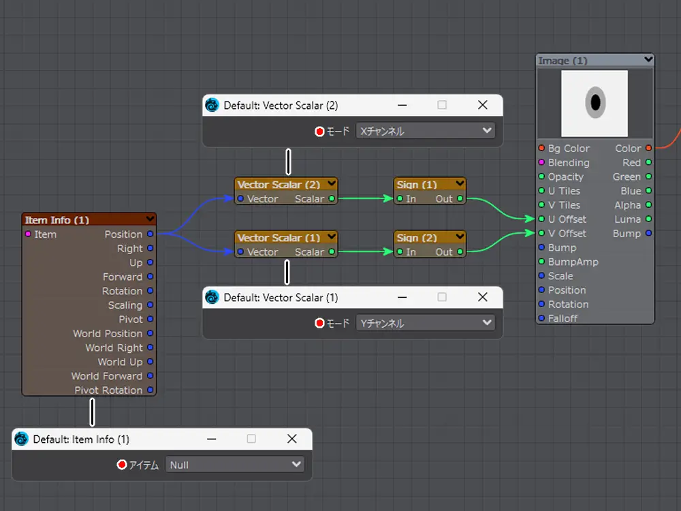Open the Yチャンネル mode dropdown
This screenshot has width=681, height=511.
tap(425, 323)
